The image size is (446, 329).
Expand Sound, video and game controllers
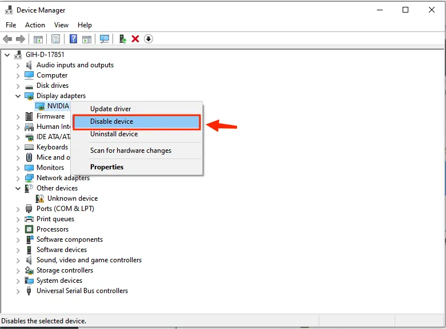point(18,261)
